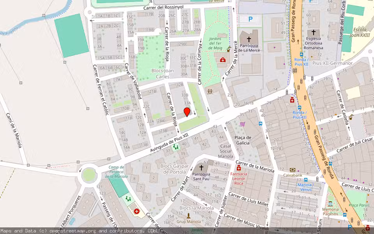This screenshot has height=234, width=374.
Task: Open the Farmàcia Leonor Roca pharmacy icon
Action: point(239,168)
